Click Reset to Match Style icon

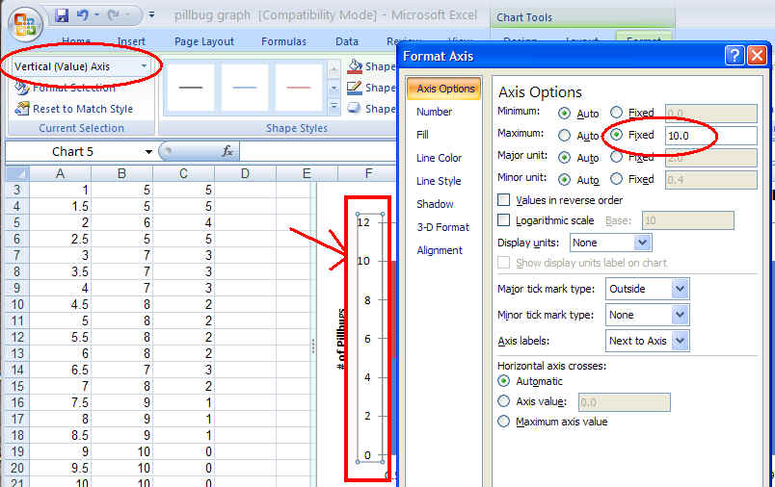click(x=22, y=109)
